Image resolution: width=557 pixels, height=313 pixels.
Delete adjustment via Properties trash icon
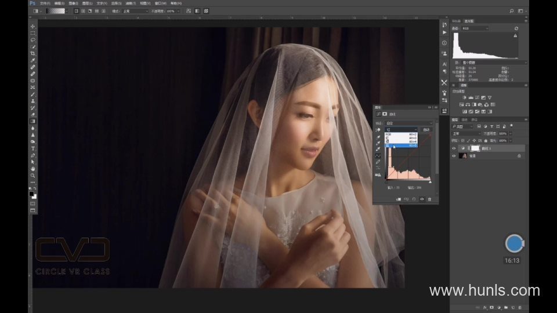tap(429, 199)
